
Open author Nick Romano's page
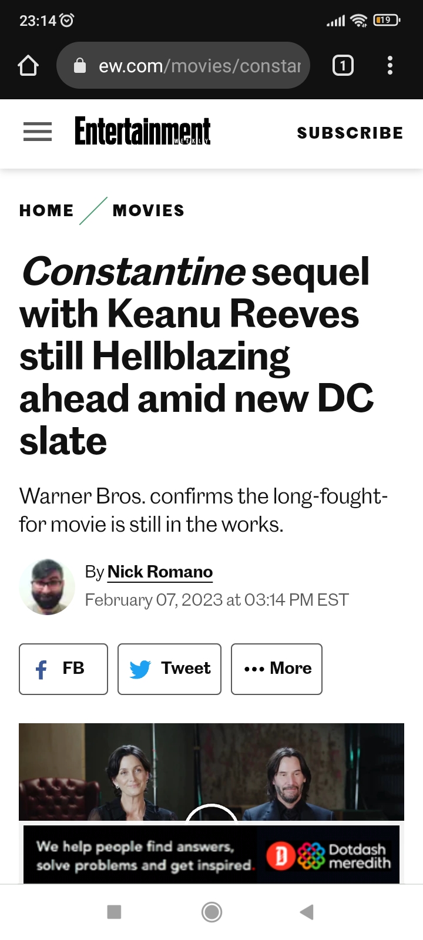pyautogui.click(x=160, y=572)
